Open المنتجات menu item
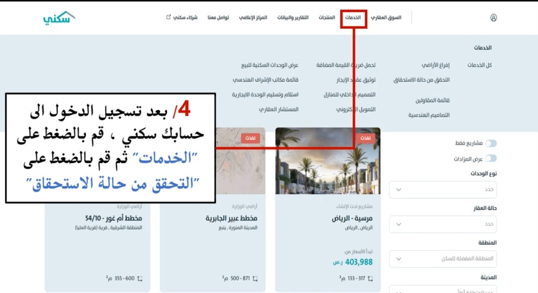This screenshot has height=293, width=538. pos(327,17)
